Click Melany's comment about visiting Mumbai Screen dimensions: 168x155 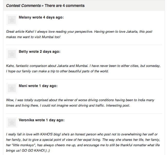[79, 34]
